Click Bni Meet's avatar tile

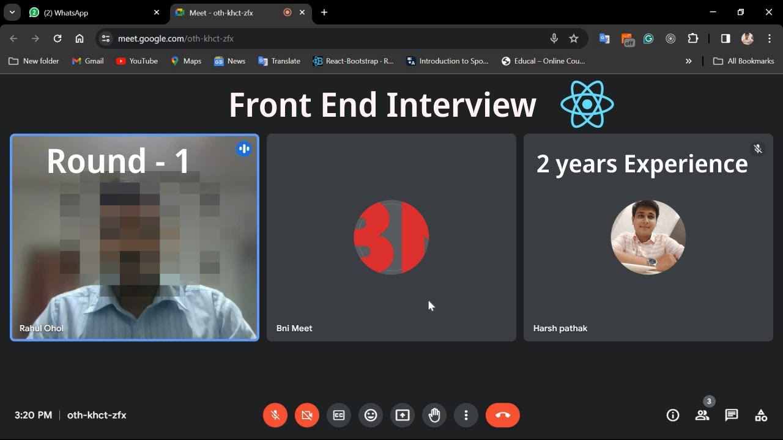click(391, 237)
